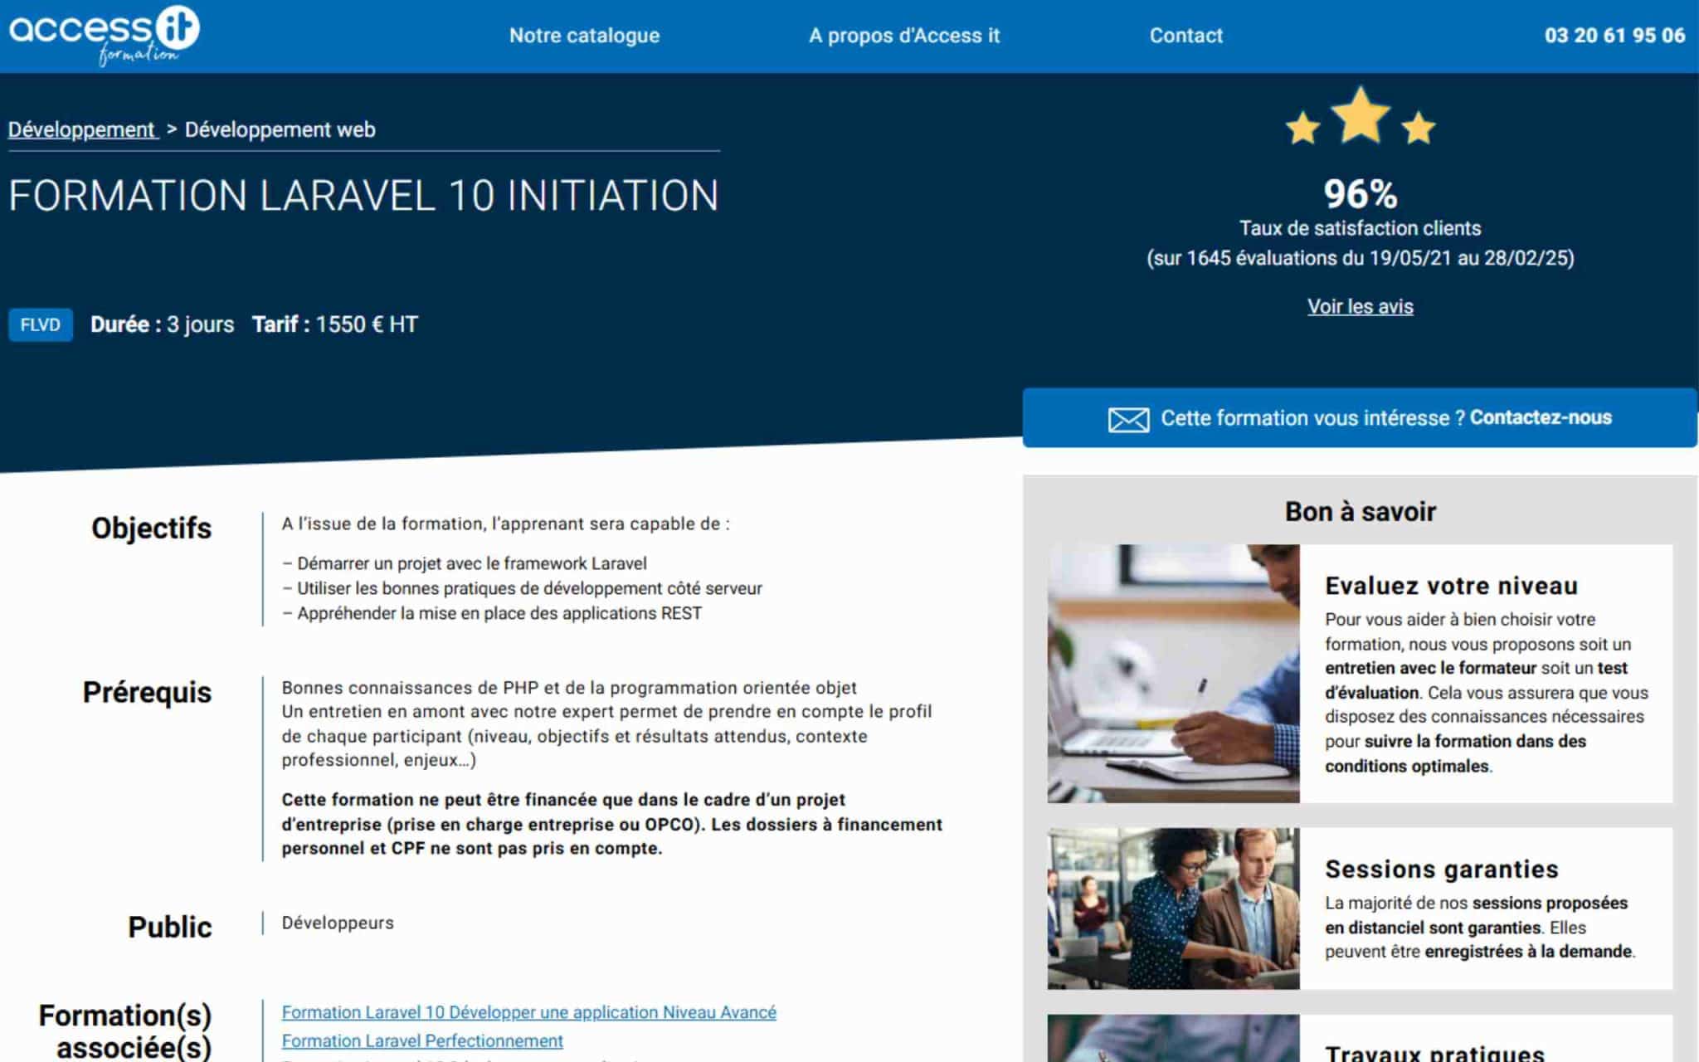1699x1062 pixels.
Task: Open Sessions garanties photo thumbnail
Action: click(x=1173, y=908)
